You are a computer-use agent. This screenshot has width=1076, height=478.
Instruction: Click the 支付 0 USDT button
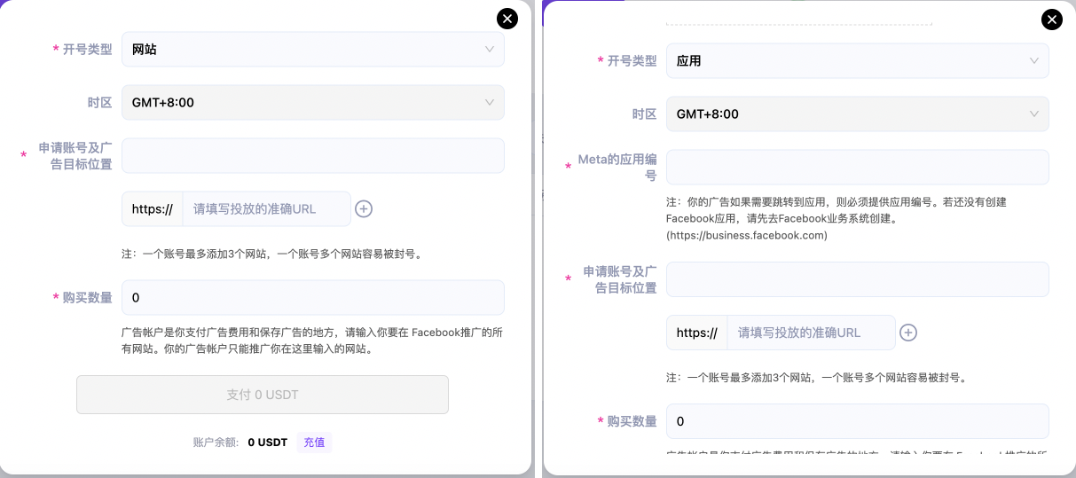(263, 395)
